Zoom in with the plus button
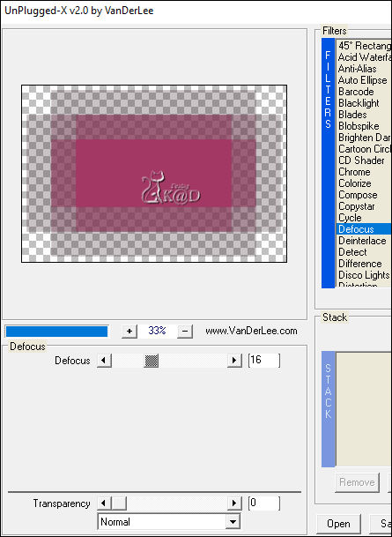 pos(129,332)
